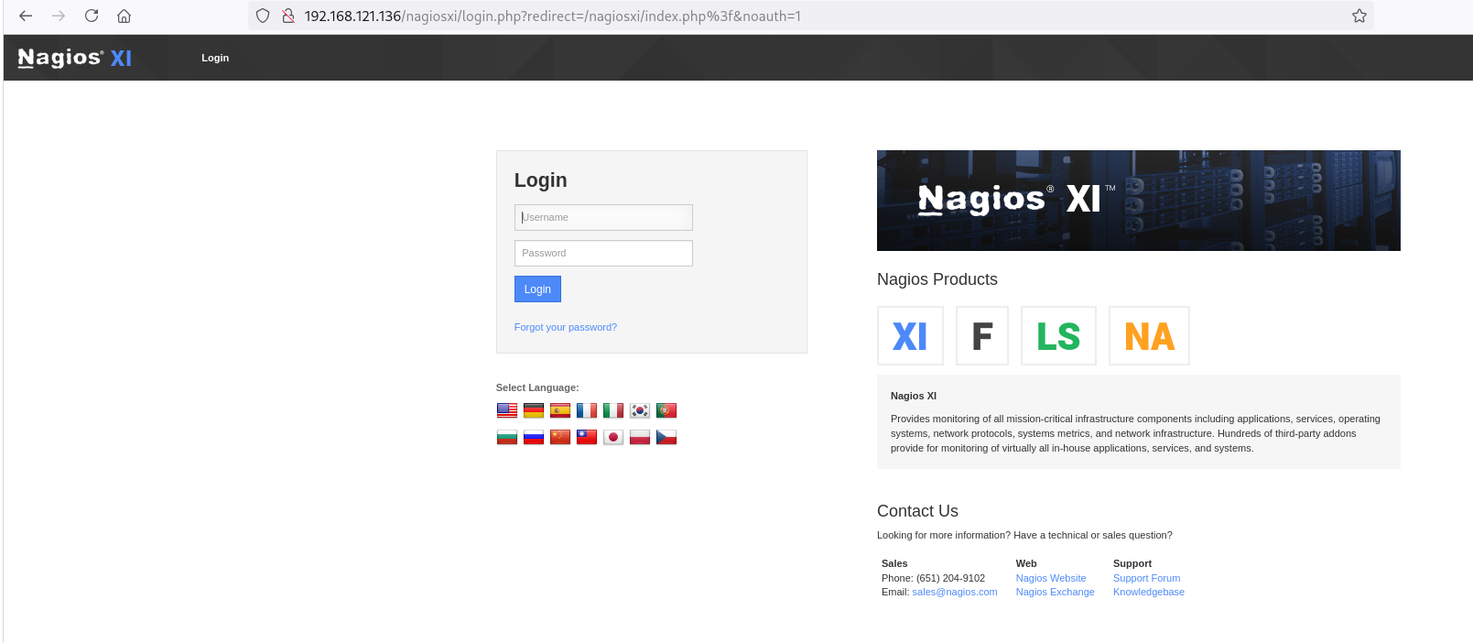Click the Nagios XI logo in the header

coord(75,58)
